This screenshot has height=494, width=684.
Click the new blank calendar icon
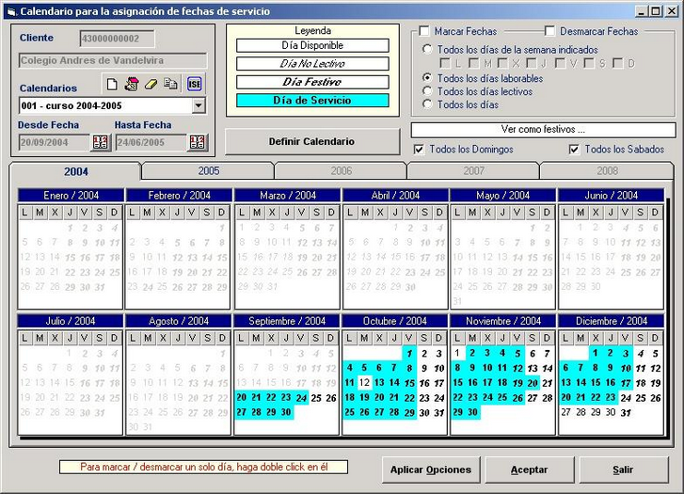[x=112, y=84]
